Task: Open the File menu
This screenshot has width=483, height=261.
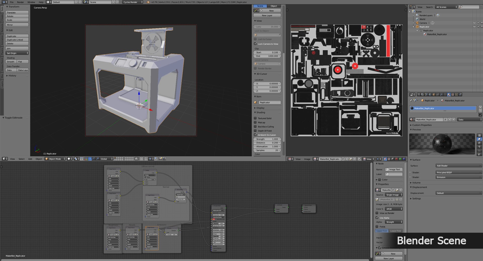Action: tap(12, 2)
